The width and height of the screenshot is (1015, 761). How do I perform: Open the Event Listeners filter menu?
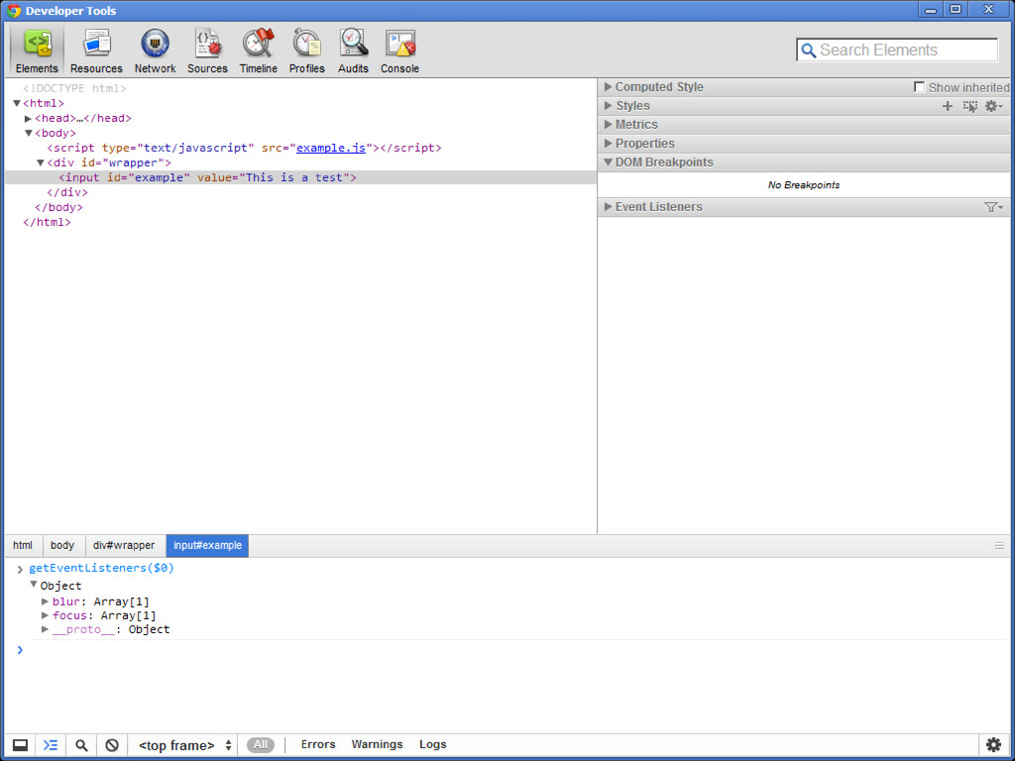click(x=993, y=207)
